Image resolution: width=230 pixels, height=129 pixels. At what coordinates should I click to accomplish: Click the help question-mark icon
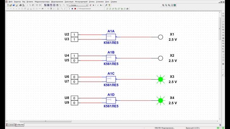tap(109, 5)
